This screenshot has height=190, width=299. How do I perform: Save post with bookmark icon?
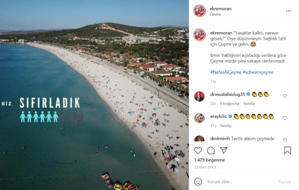287,150
